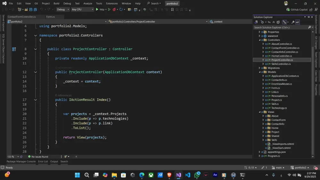Viewport: 320px width, 180px height.
Task: Click Sync with Active Document icon
Action: tap(269, 22)
